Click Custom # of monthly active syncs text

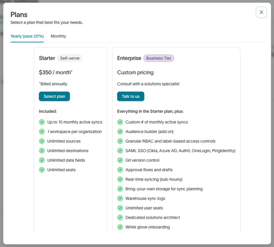pos(157,122)
